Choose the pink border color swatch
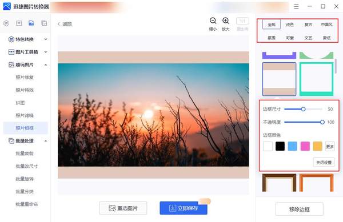 tap(305, 146)
